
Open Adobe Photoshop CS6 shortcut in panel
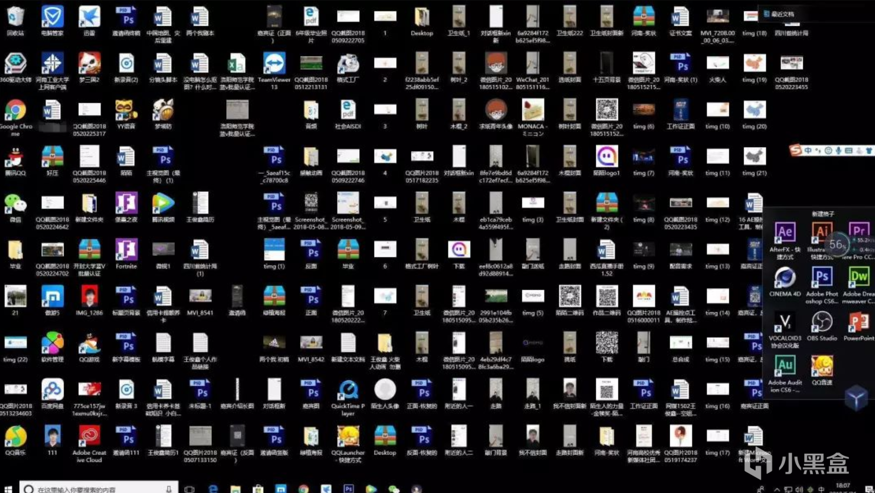(x=821, y=285)
